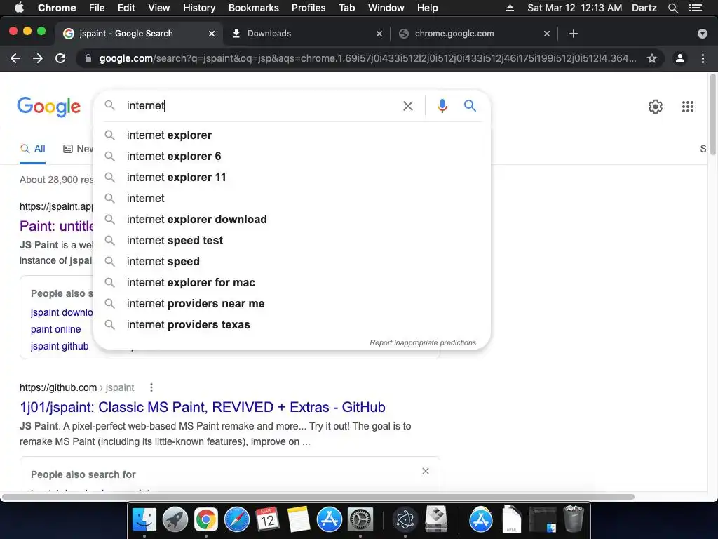The image size is (718, 539).
Task: Click Chrome back arrow button
Action: [15, 58]
